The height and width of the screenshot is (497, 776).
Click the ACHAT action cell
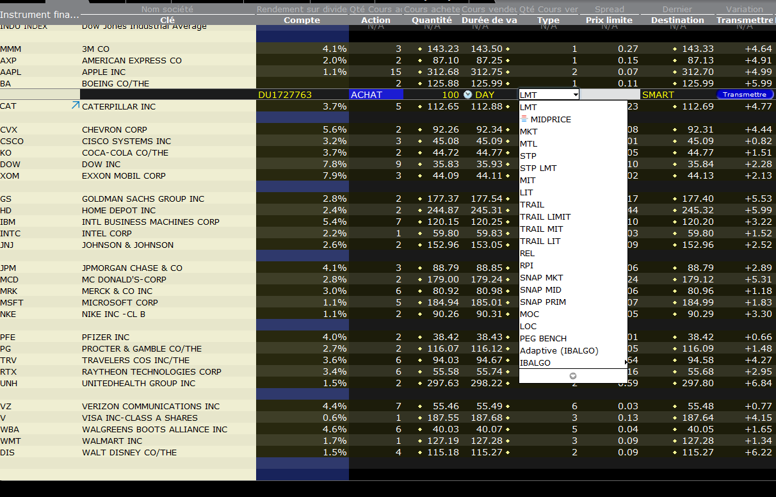376,95
